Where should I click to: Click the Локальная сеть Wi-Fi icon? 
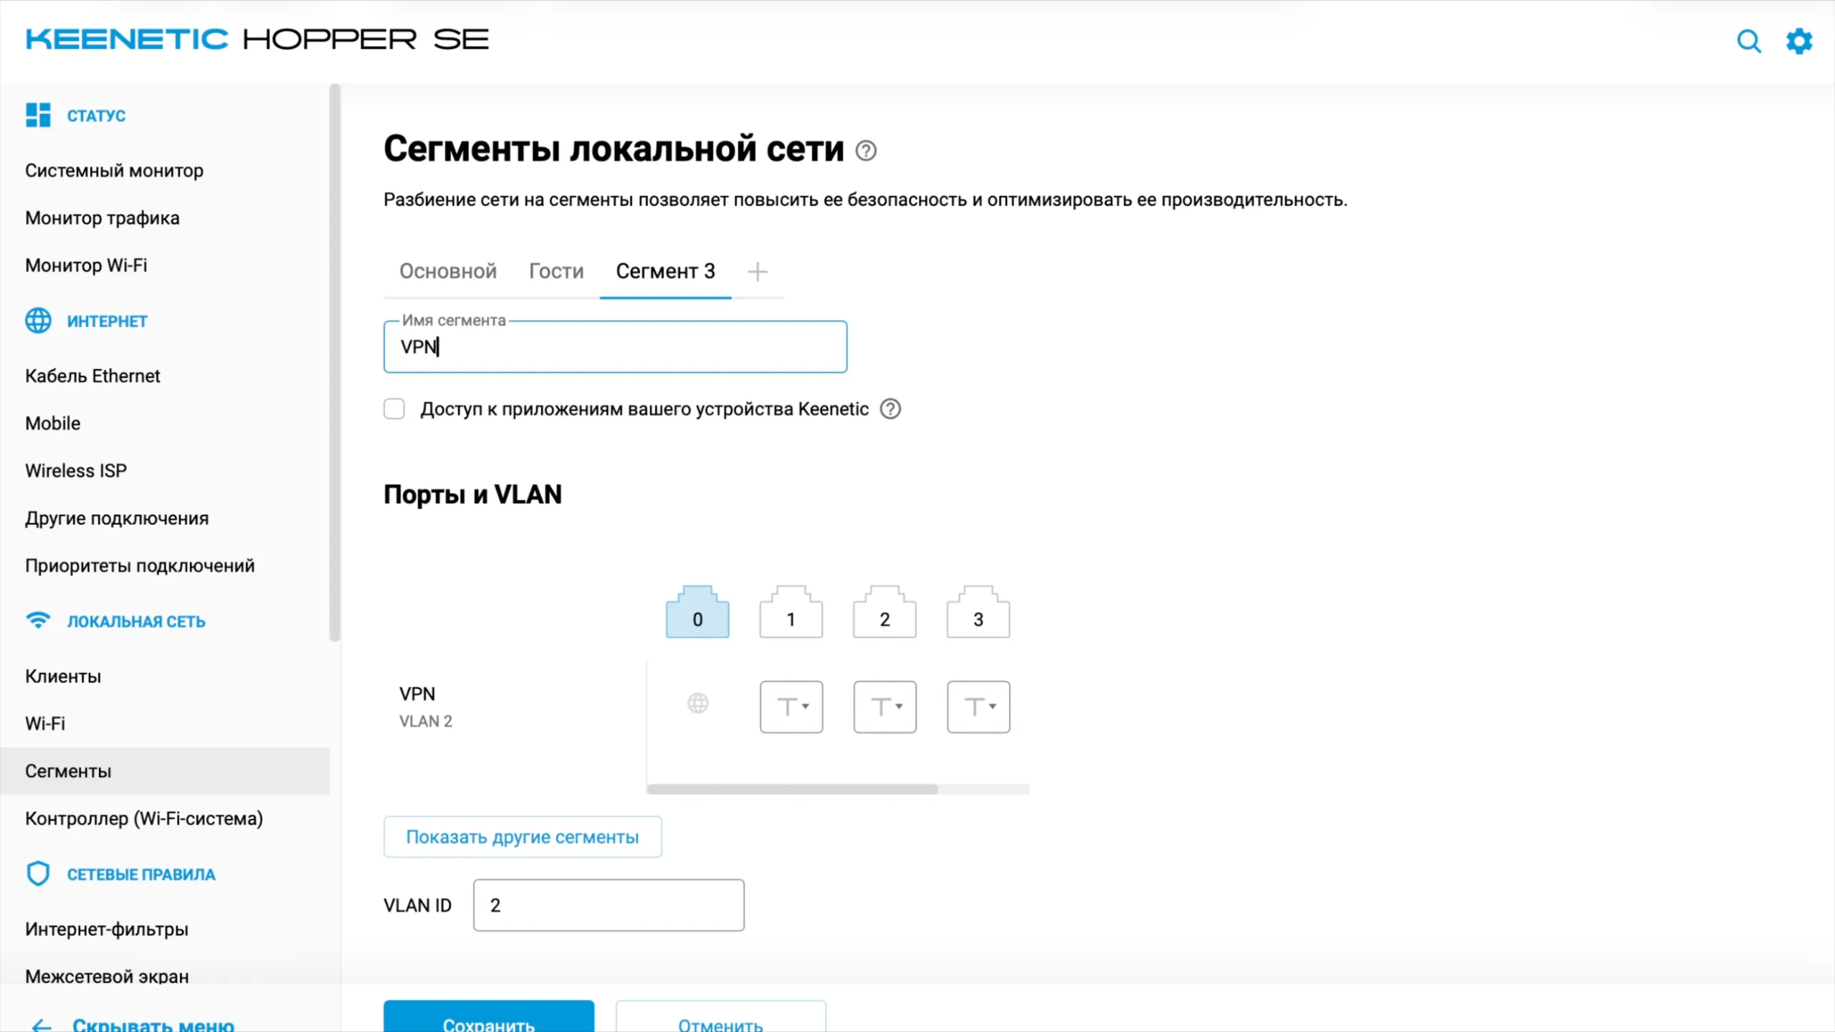(x=38, y=621)
